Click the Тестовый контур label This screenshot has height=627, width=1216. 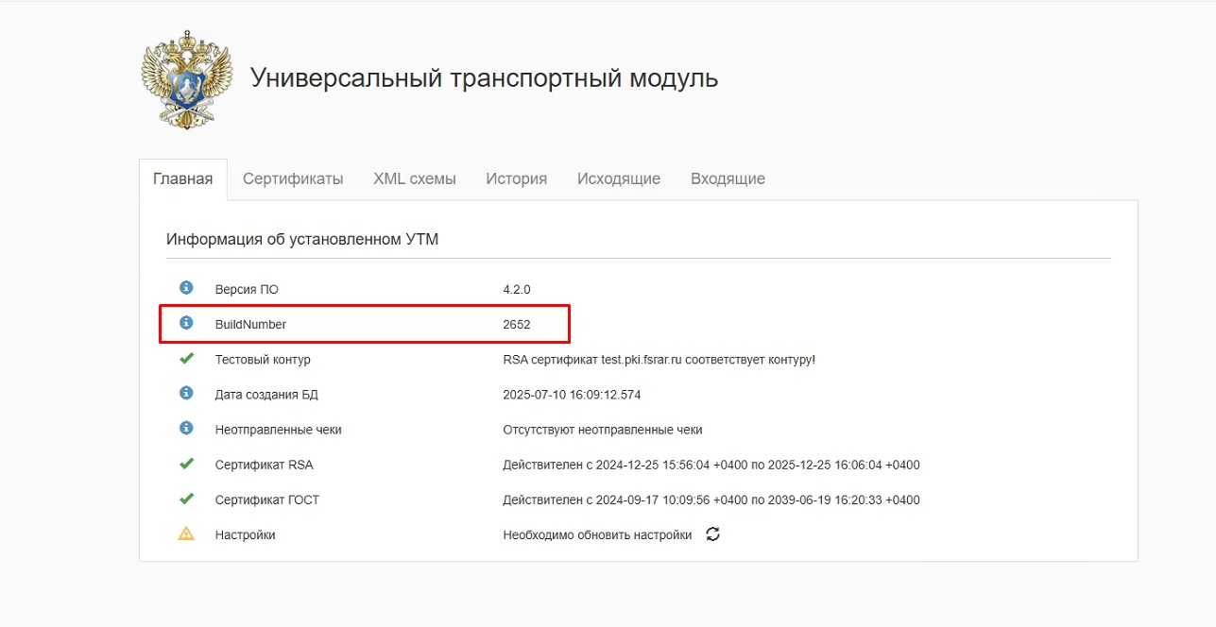(263, 360)
